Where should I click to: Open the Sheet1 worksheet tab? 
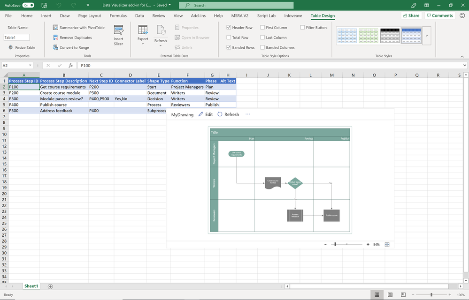pyautogui.click(x=31, y=286)
